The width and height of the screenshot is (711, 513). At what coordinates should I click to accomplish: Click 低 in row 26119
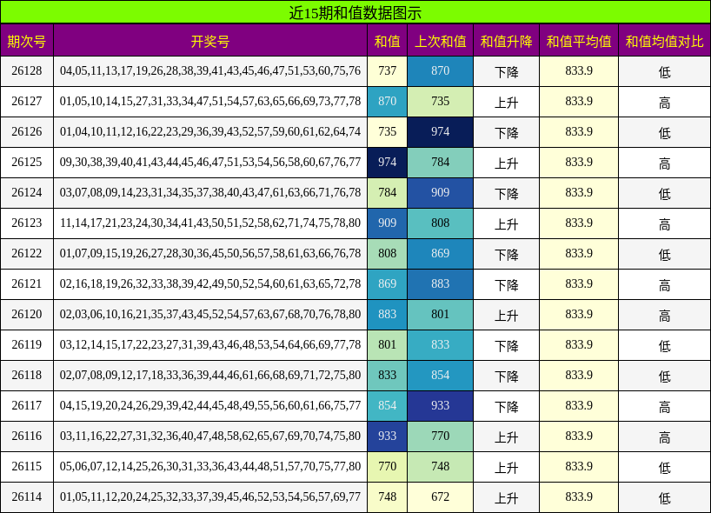664,345
